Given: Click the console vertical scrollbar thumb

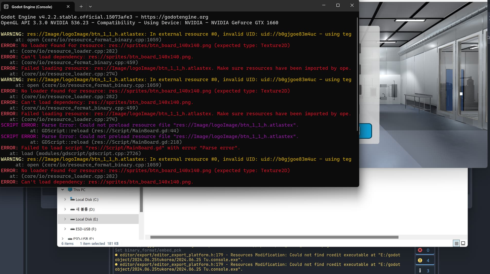Looking at the screenshot, I should (357, 74).
